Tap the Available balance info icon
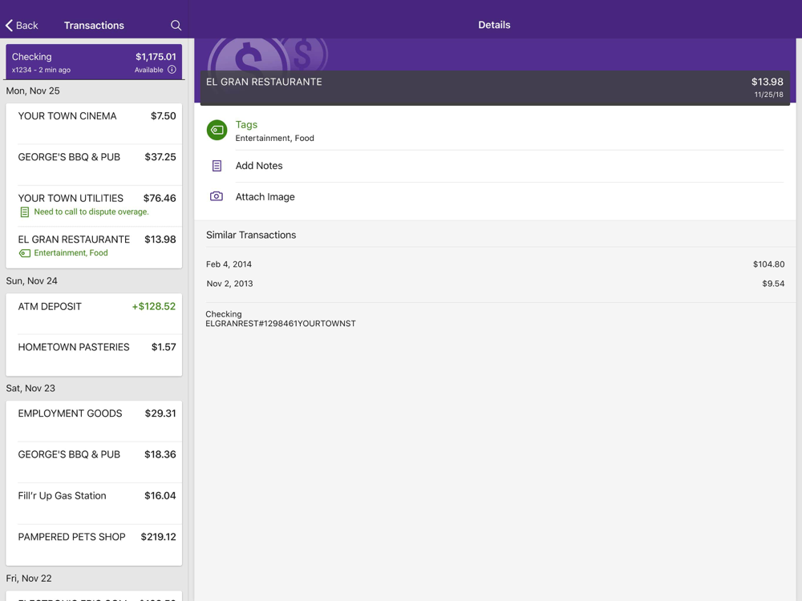This screenshot has height=601, width=802. click(172, 70)
